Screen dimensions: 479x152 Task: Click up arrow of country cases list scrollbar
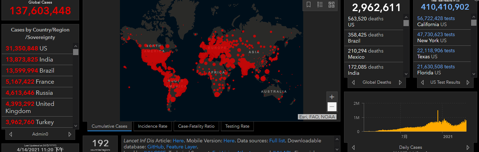[76, 46]
